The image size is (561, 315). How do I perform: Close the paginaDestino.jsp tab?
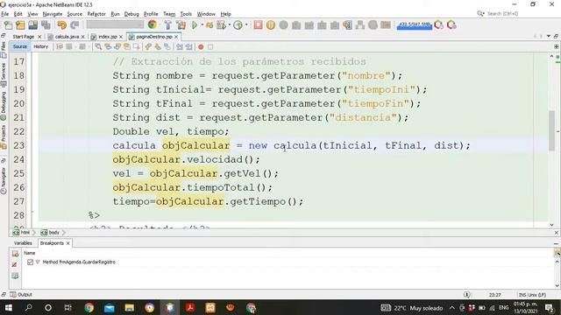(x=176, y=37)
